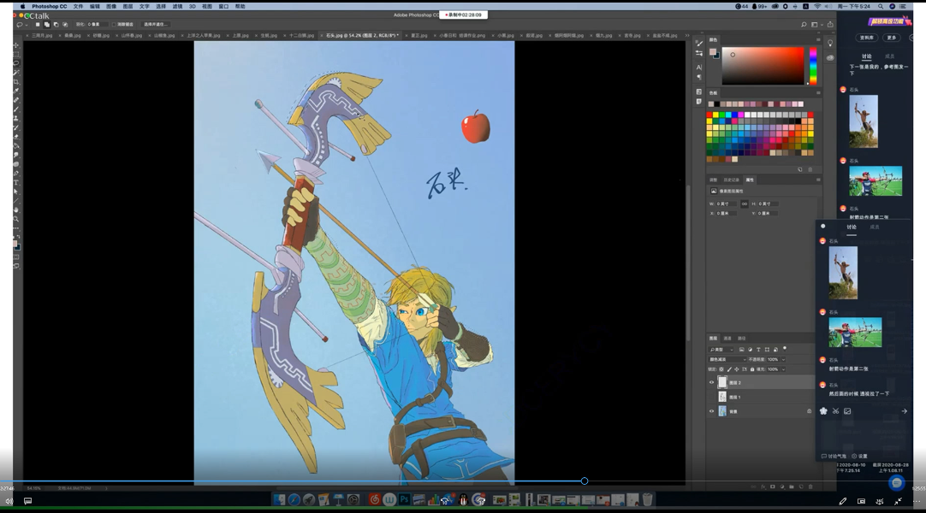Select the Eraser tool
The image size is (926, 513).
click(x=16, y=137)
